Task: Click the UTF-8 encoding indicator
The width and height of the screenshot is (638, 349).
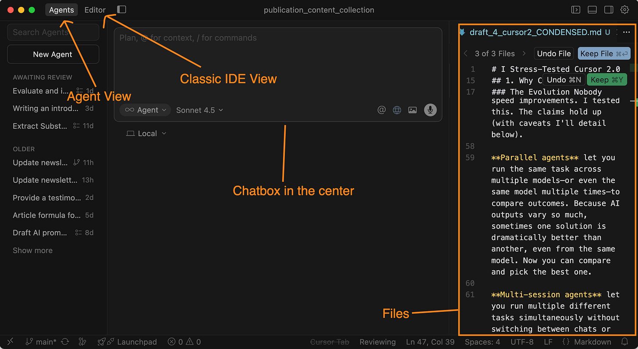Action: pos(522,342)
